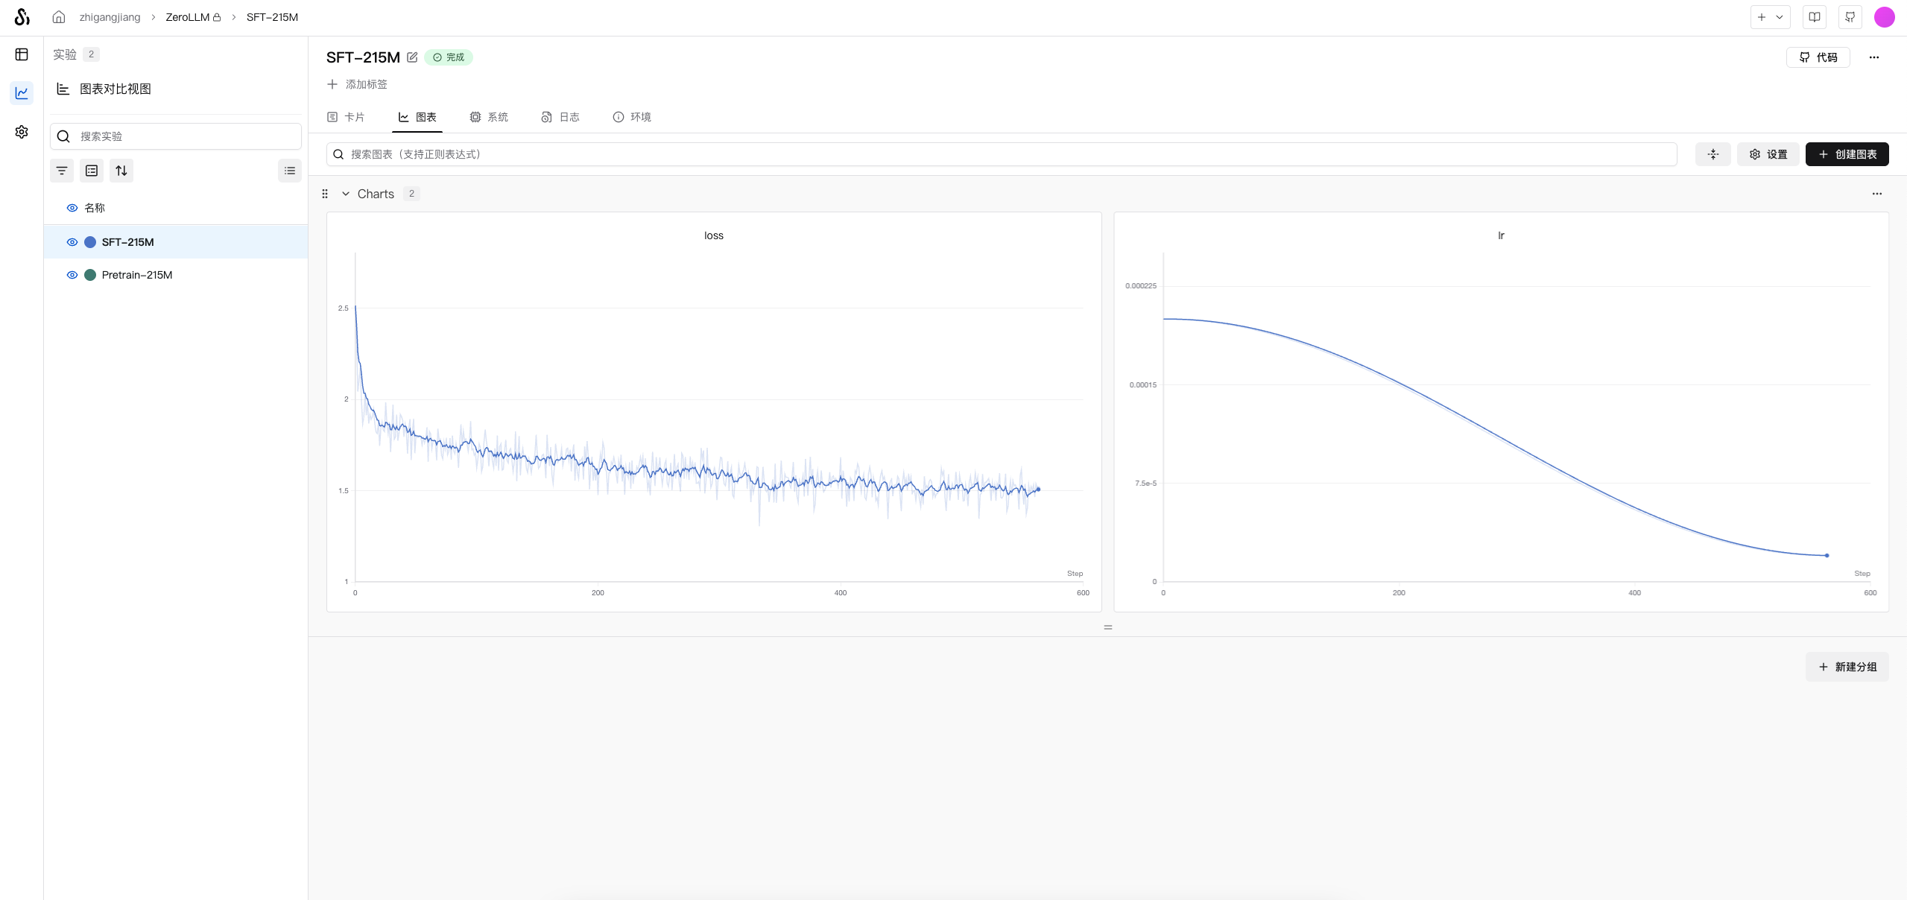Viewport: 1907px width, 900px height.
Task: Open the filter icon in experiment list
Action: (62, 171)
